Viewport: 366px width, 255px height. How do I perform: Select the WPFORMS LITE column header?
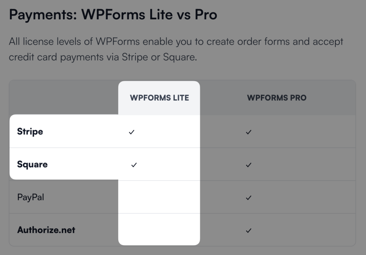(159, 98)
